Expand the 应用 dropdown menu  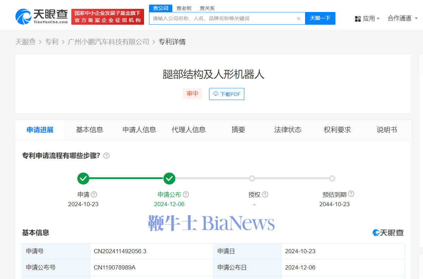pyautogui.click(x=371, y=19)
